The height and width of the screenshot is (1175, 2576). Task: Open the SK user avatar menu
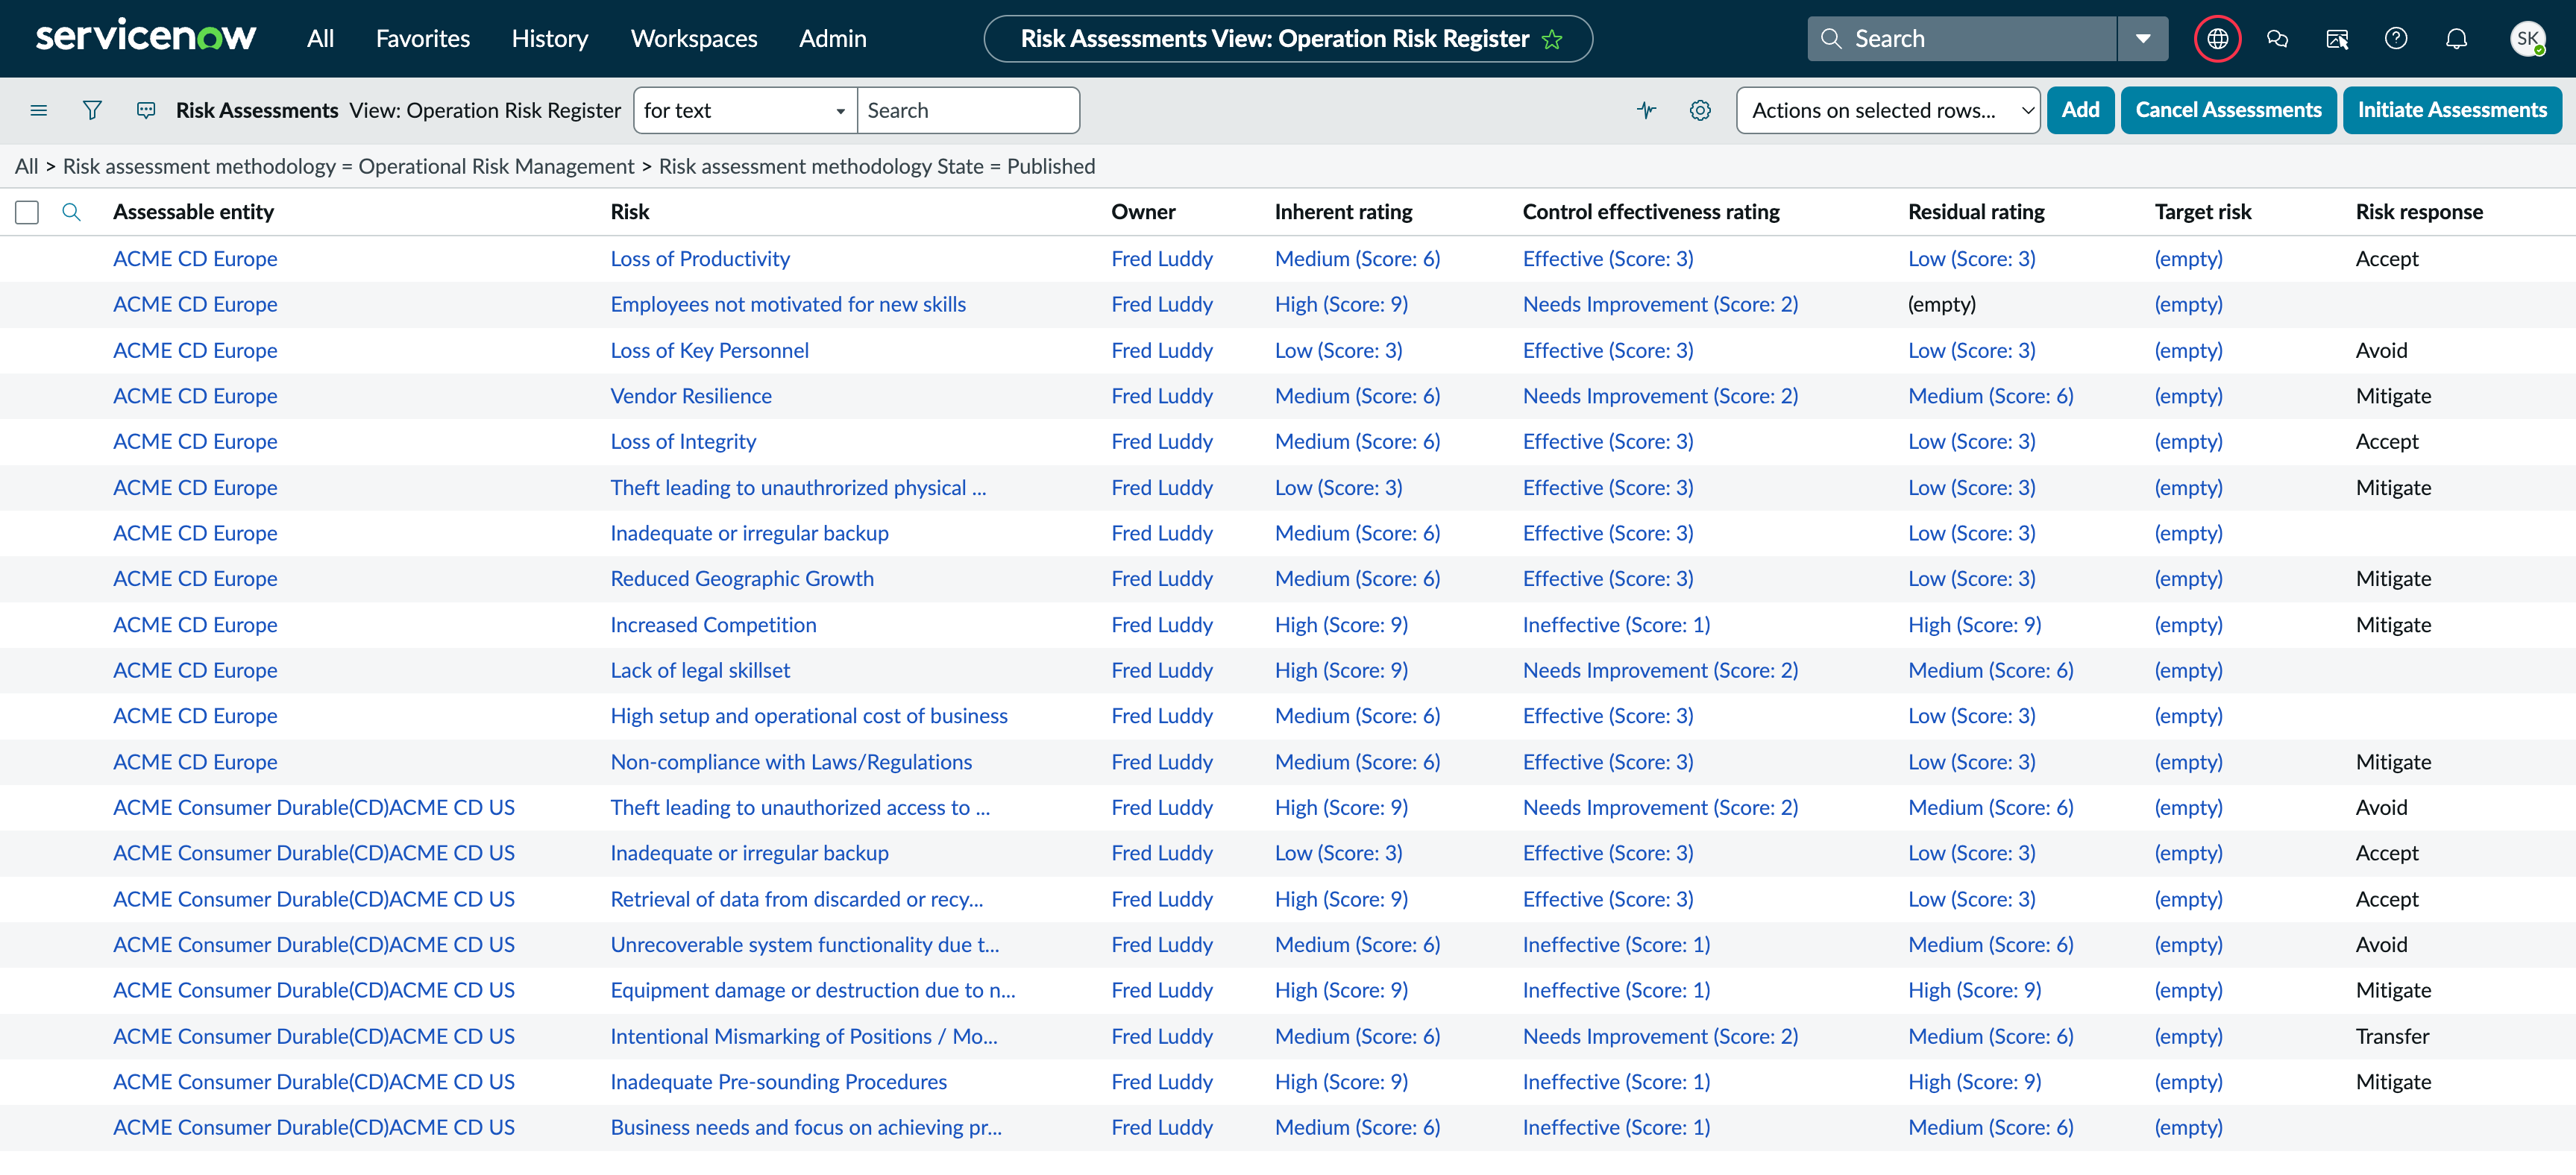[2527, 39]
